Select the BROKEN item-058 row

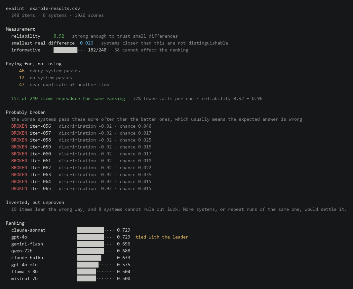[81, 140]
